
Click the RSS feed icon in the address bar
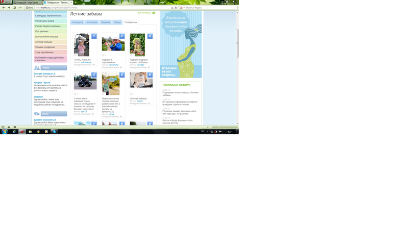coord(172,8)
